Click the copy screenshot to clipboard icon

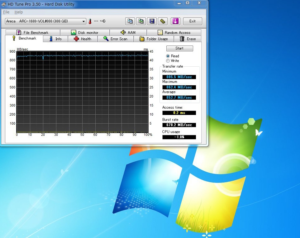point(141,21)
